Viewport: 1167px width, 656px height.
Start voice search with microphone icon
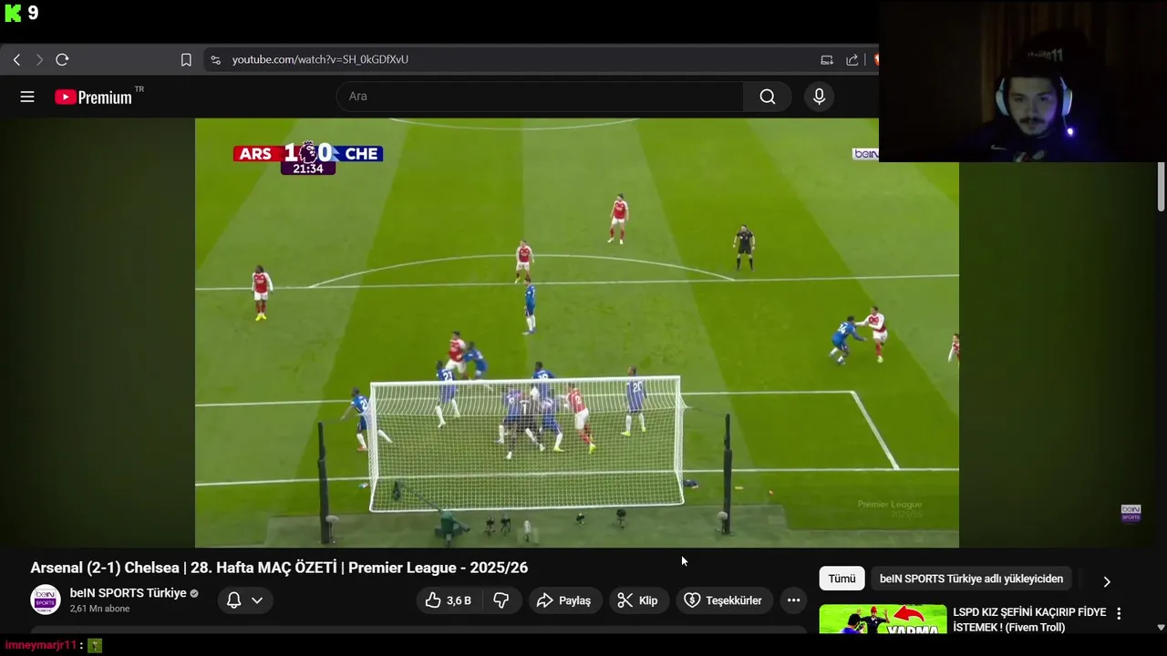819,97
